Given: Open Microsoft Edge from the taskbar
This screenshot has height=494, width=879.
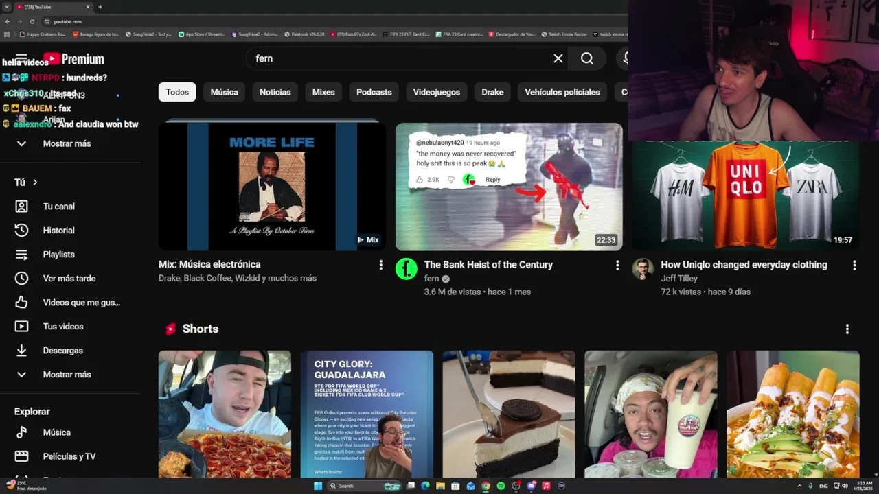Looking at the screenshot, I should 425,486.
